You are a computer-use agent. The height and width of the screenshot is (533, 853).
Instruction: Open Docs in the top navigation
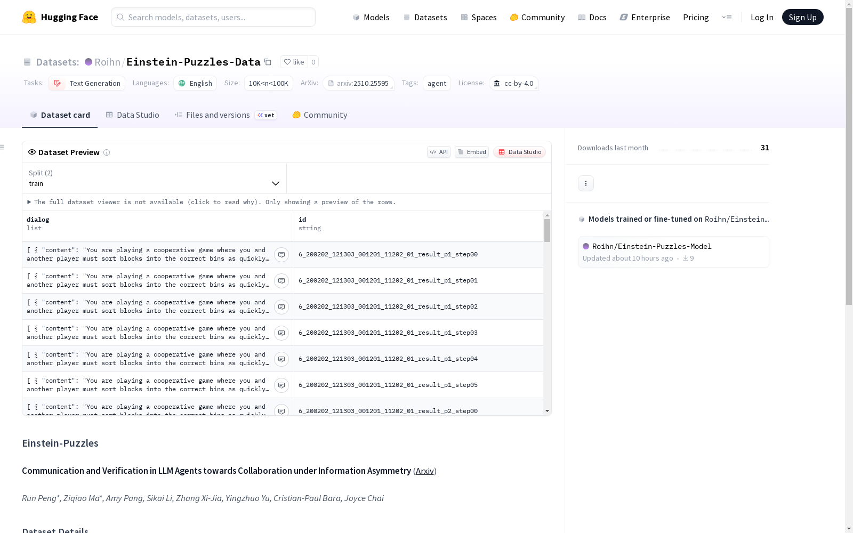tap(592, 17)
